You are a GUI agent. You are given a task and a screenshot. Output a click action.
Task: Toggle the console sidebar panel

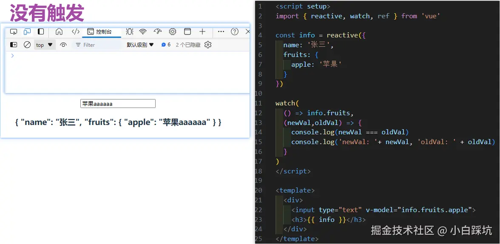(14, 45)
